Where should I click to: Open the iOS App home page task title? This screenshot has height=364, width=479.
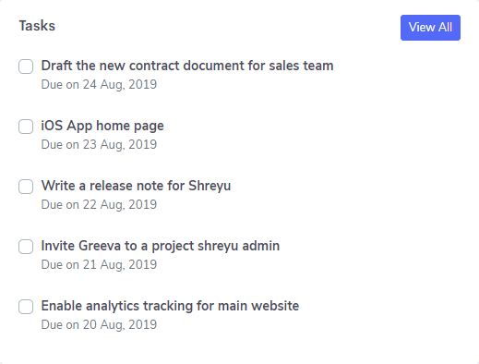coord(102,126)
